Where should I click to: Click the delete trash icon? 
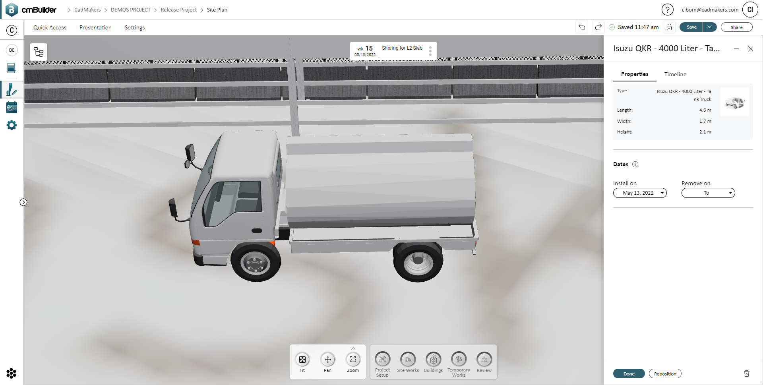click(747, 373)
